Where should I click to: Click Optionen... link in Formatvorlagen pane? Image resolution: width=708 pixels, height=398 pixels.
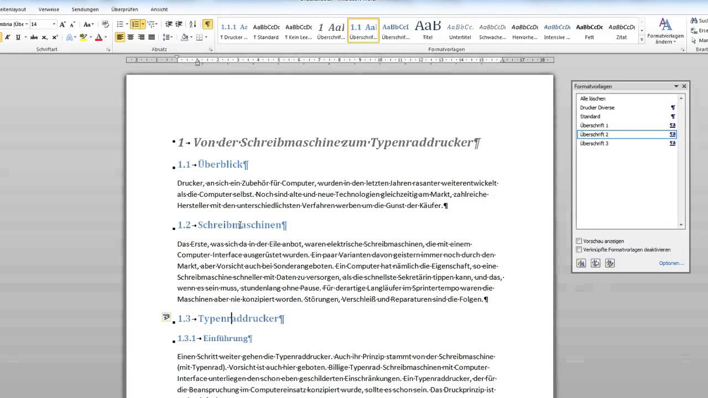(x=671, y=263)
